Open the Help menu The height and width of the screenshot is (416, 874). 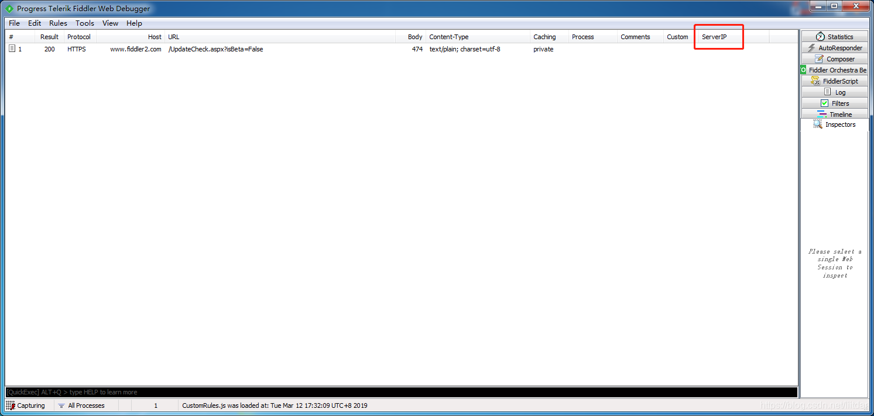click(x=134, y=23)
